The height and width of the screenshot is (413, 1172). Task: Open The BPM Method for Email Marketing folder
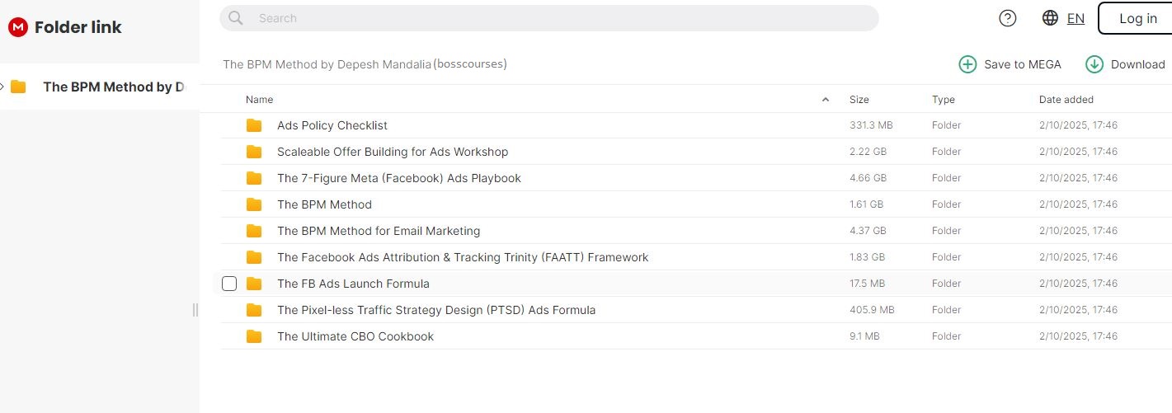click(379, 231)
